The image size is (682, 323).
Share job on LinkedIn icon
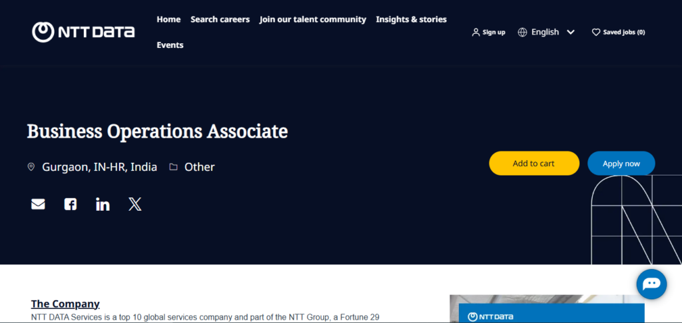tap(103, 204)
